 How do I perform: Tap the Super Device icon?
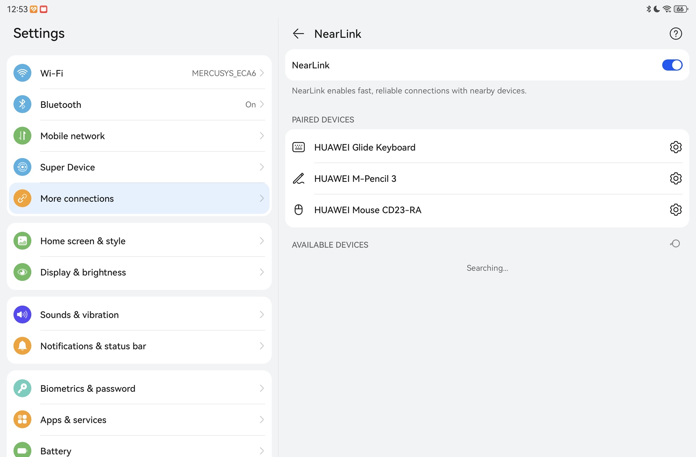(x=22, y=167)
